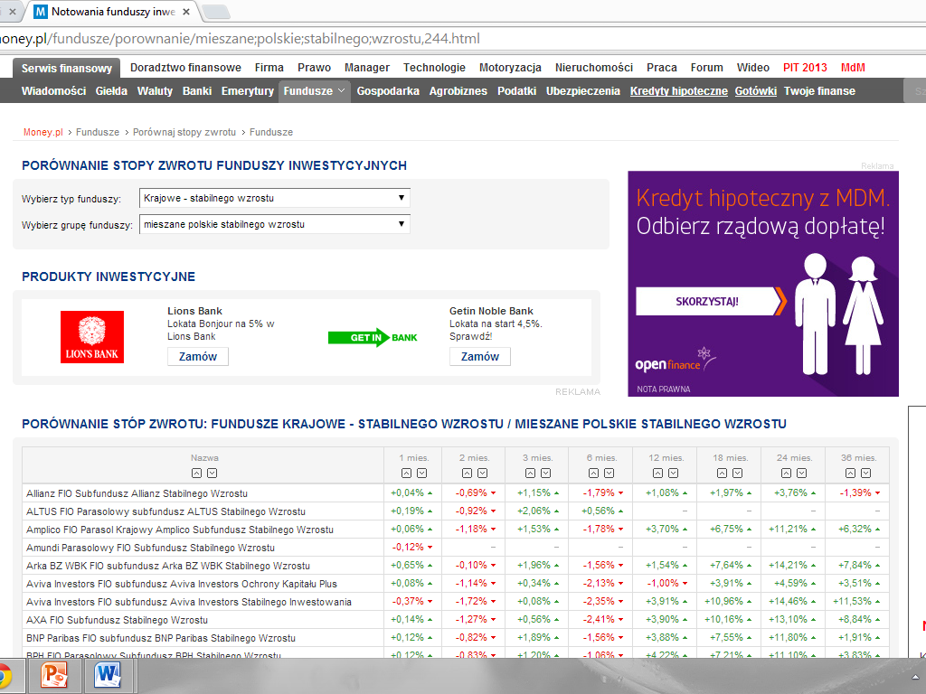Open the Podatki menu item
Screen dimensions: 926x694
516,91
